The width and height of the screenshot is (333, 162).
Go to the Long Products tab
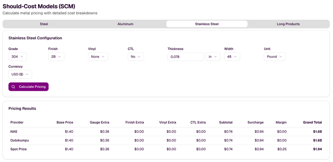288,24
